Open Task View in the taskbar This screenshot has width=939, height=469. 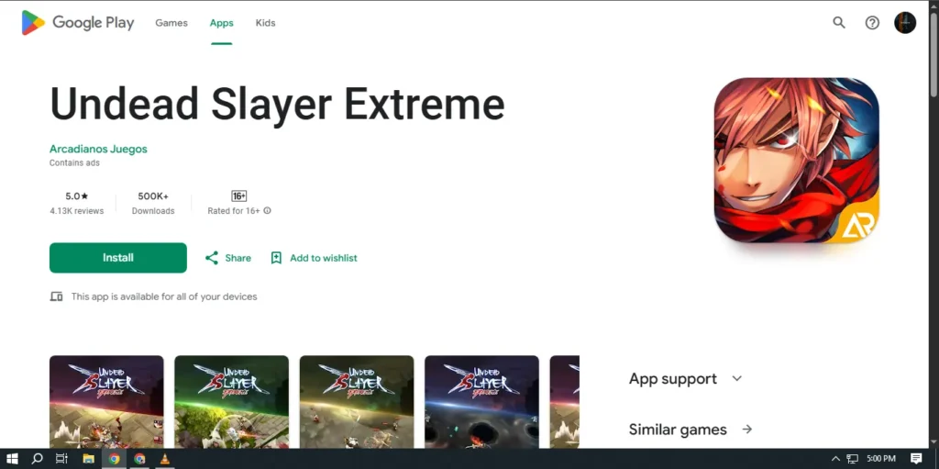tap(61, 459)
